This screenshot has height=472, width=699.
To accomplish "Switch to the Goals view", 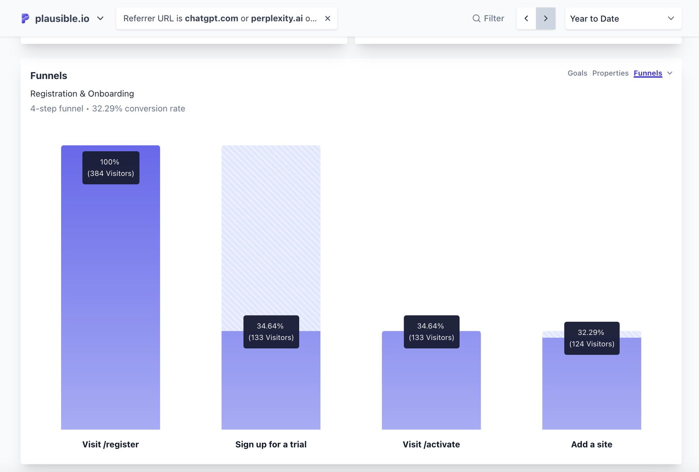I will click(577, 73).
